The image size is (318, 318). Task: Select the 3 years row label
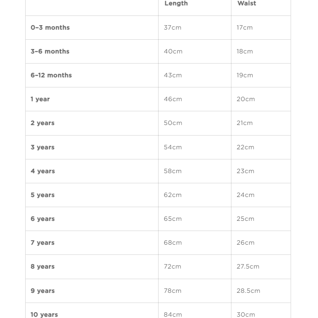click(x=42, y=147)
